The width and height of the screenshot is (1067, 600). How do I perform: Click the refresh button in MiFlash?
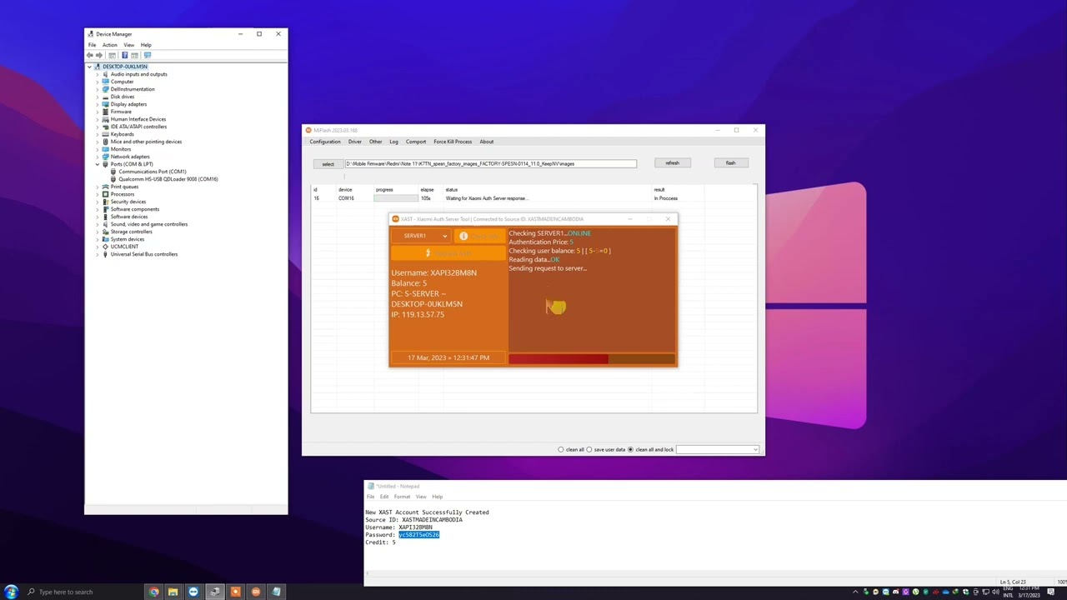[673, 162]
